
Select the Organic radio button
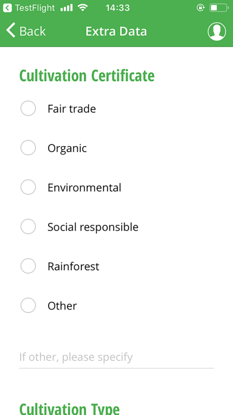28,148
